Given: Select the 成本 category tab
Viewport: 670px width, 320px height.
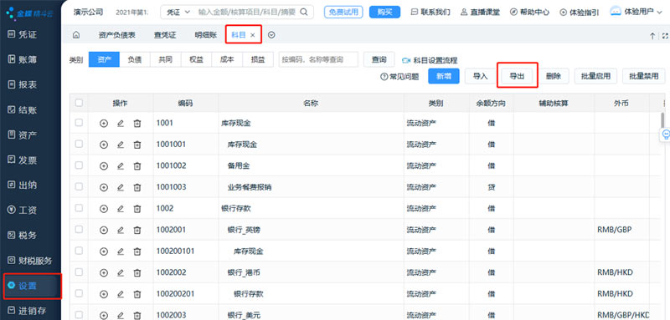Looking at the screenshot, I should [x=227, y=59].
